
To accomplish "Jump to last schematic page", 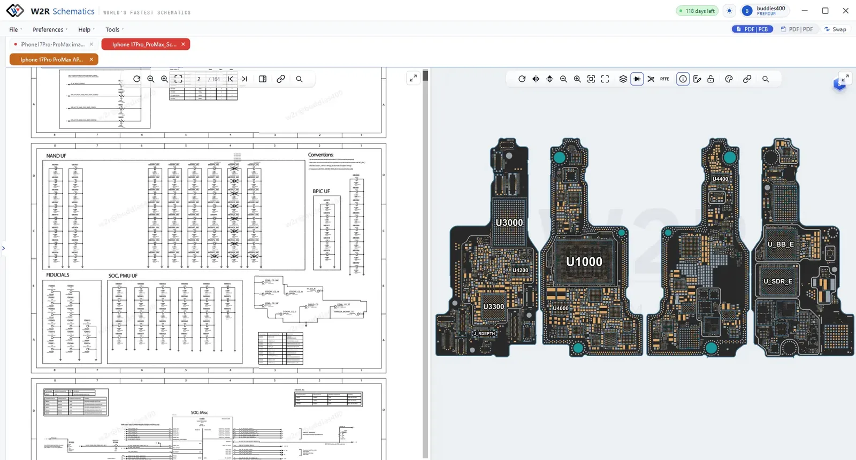I will 244,79.
